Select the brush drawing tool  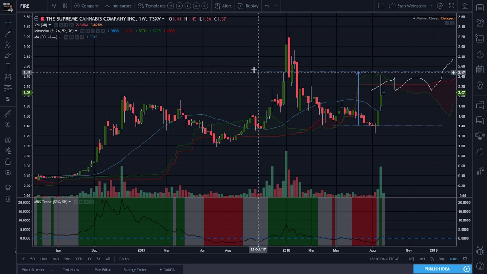pyautogui.click(x=8, y=56)
